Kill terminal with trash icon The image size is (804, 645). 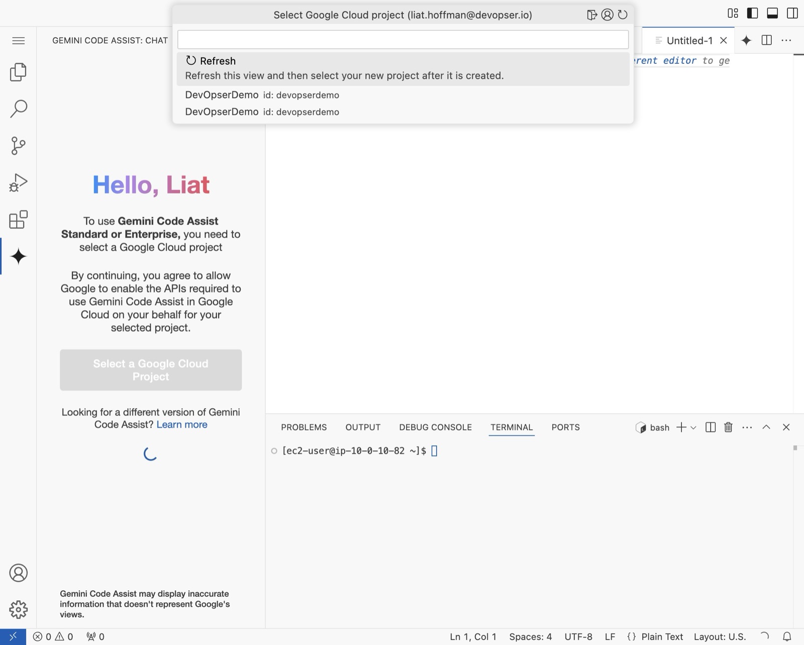pos(728,427)
